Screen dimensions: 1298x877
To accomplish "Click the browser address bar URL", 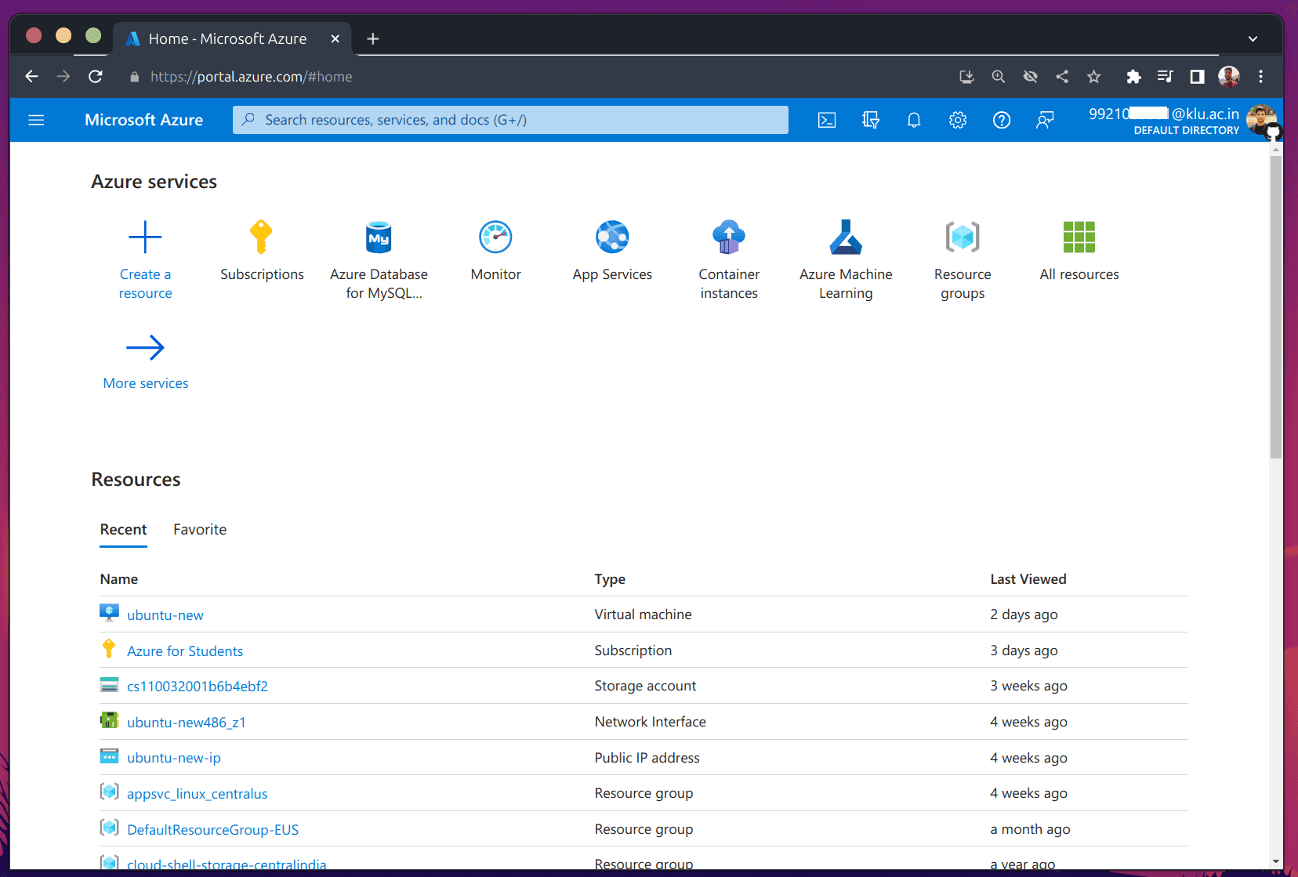I will click(251, 77).
